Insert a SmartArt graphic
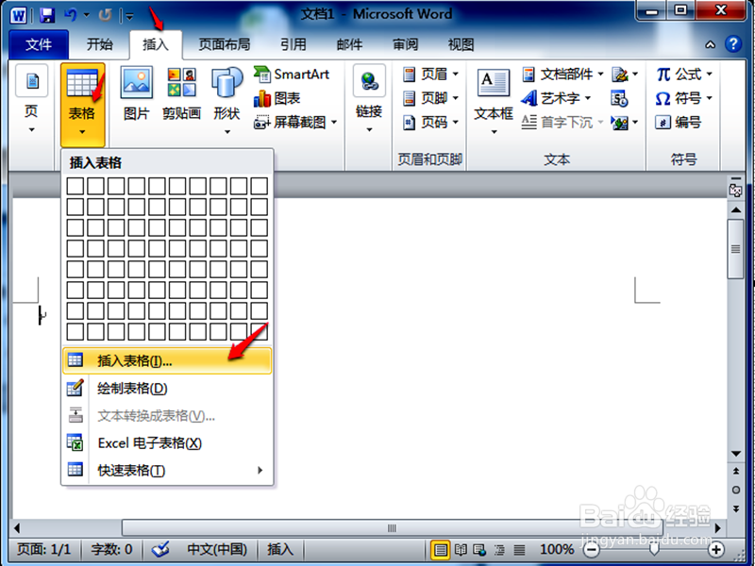The height and width of the screenshot is (566, 755). (292, 75)
